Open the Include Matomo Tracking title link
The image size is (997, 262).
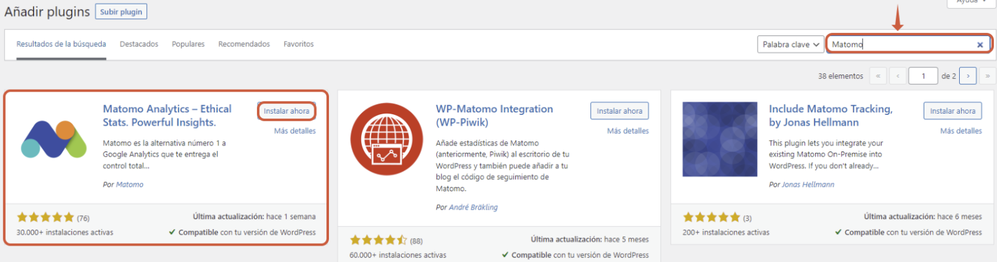830,116
